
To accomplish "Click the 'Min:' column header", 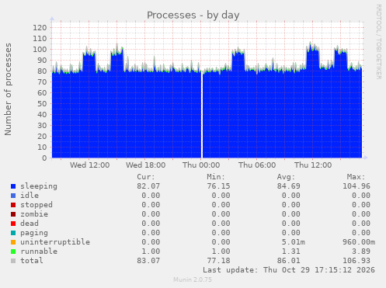I will pyautogui.click(x=216, y=177).
